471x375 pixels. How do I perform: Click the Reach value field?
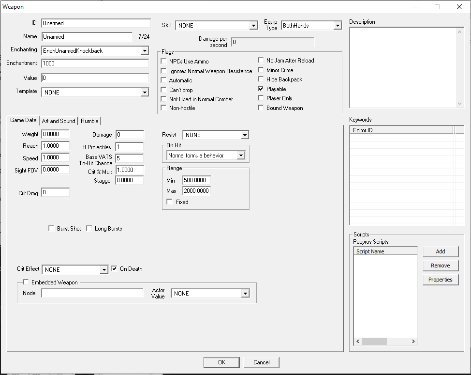click(55, 146)
